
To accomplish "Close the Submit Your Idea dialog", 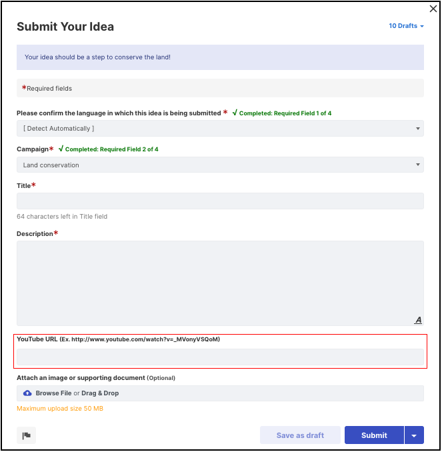I will pyautogui.click(x=433, y=9).
